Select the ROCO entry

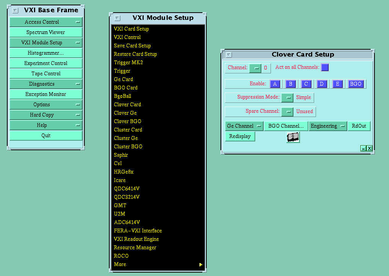point(158,256)
